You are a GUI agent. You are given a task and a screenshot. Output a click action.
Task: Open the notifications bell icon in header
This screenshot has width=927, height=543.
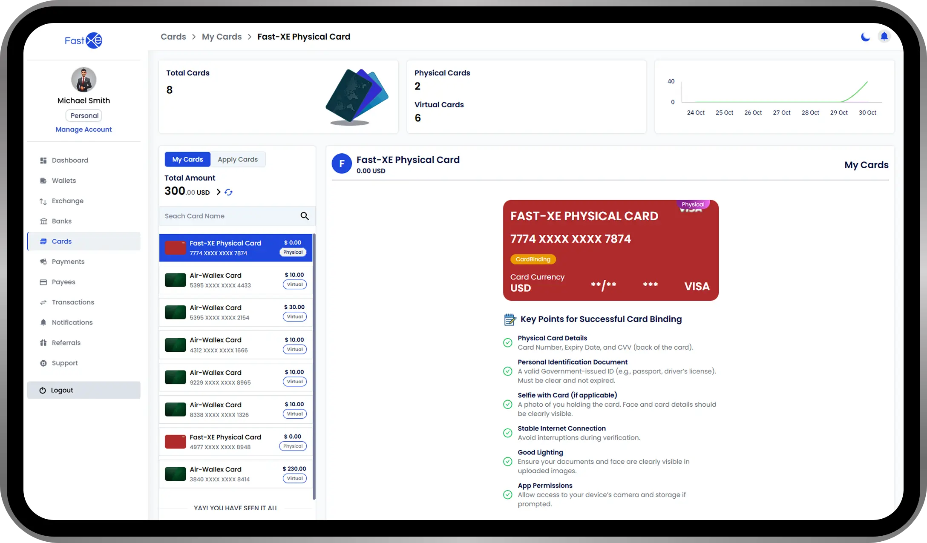coord(884,37)
